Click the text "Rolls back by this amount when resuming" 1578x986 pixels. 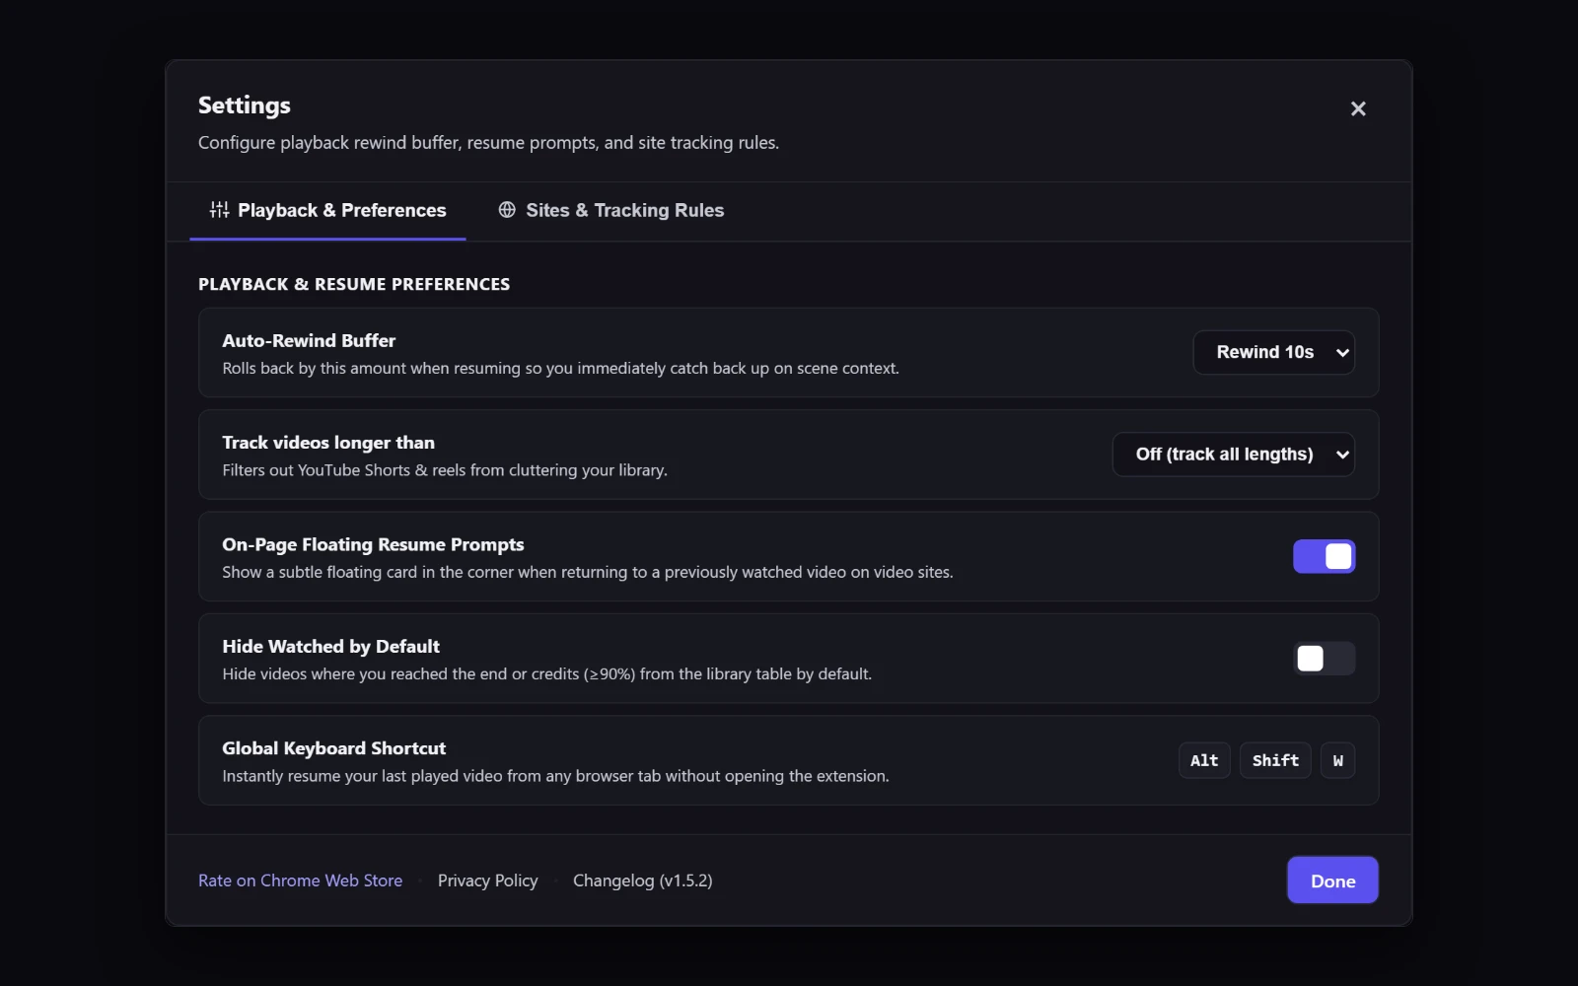click(560, 369)
